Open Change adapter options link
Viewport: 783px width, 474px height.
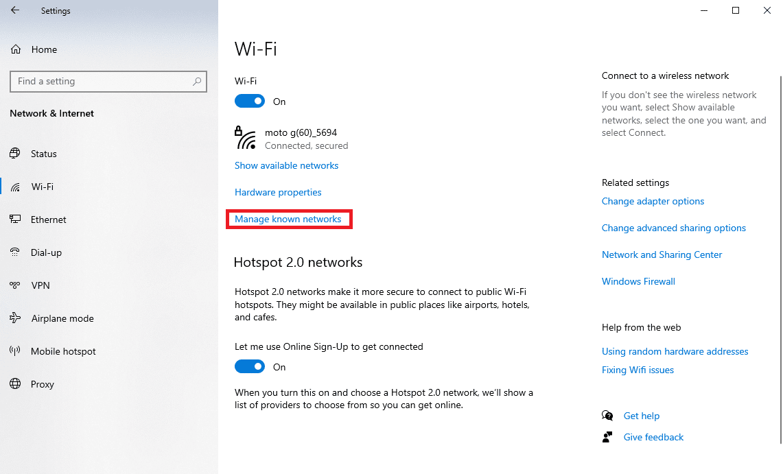(653, 201)
